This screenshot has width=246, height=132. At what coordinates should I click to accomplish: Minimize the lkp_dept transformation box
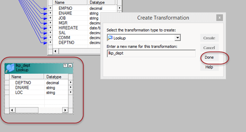pos(70,65)
